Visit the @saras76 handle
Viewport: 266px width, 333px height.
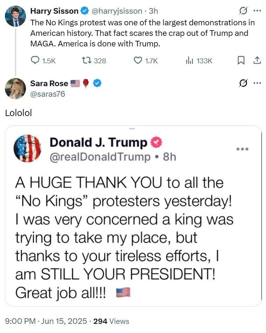(48, 94)
